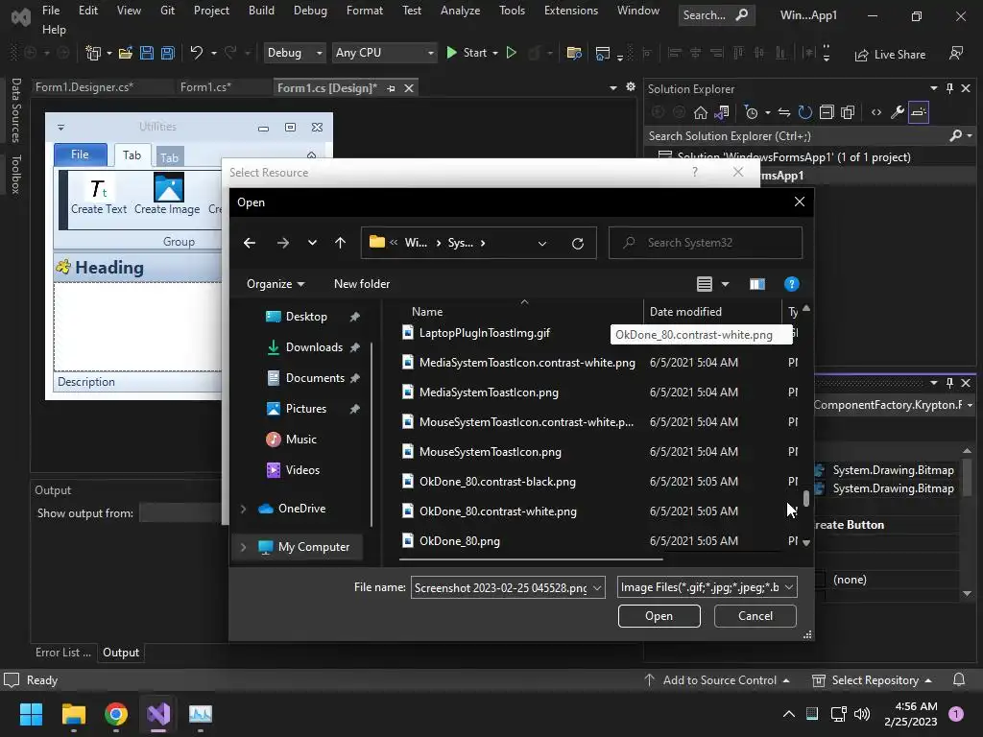
Task: Expand the Start button dropdown arrow
Action: [495, 54]
